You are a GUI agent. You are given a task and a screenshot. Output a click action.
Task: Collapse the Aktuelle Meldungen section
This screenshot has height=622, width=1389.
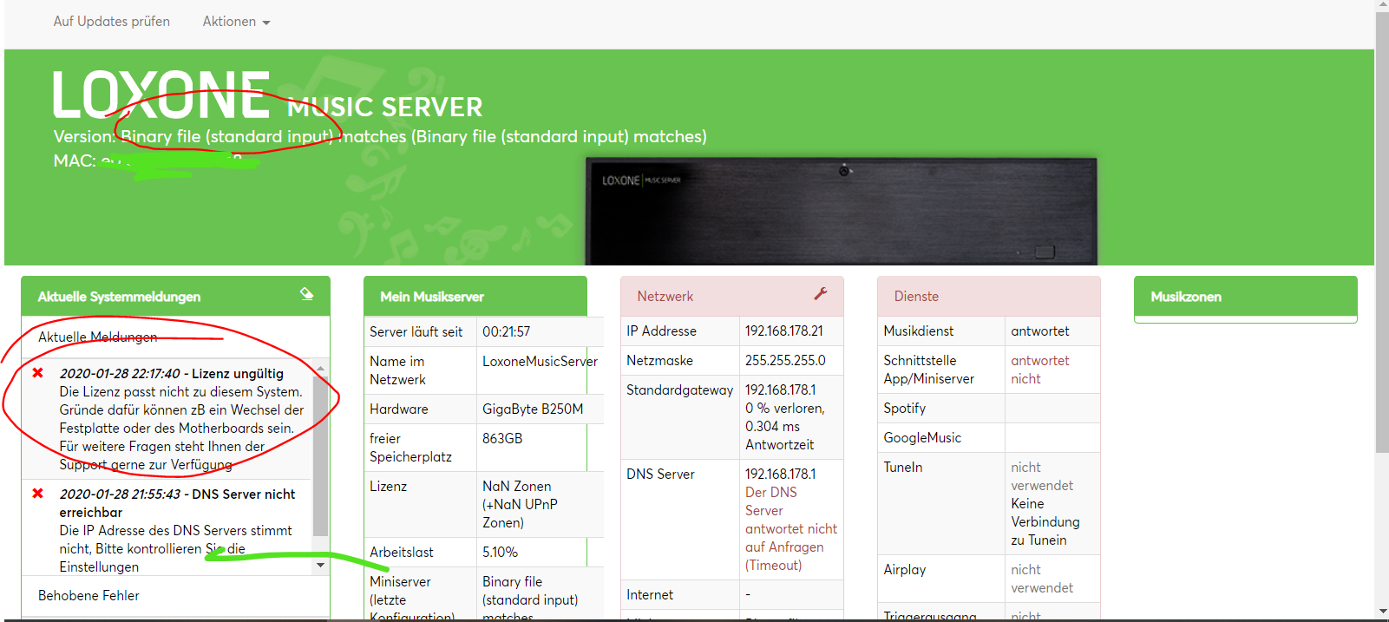98,337
